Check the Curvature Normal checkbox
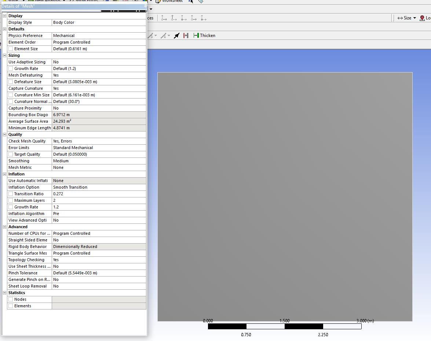431x341 pixels. [x=11, y=101]
